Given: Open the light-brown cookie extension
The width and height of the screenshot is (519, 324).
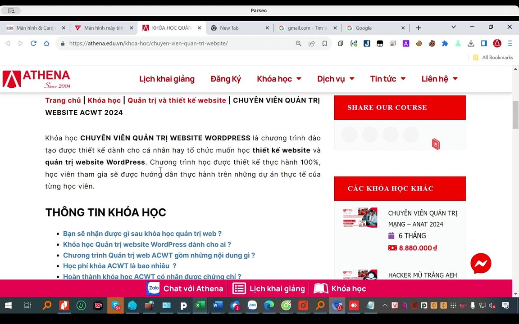Looking at the screenshot, I should (x=419, y=43).
